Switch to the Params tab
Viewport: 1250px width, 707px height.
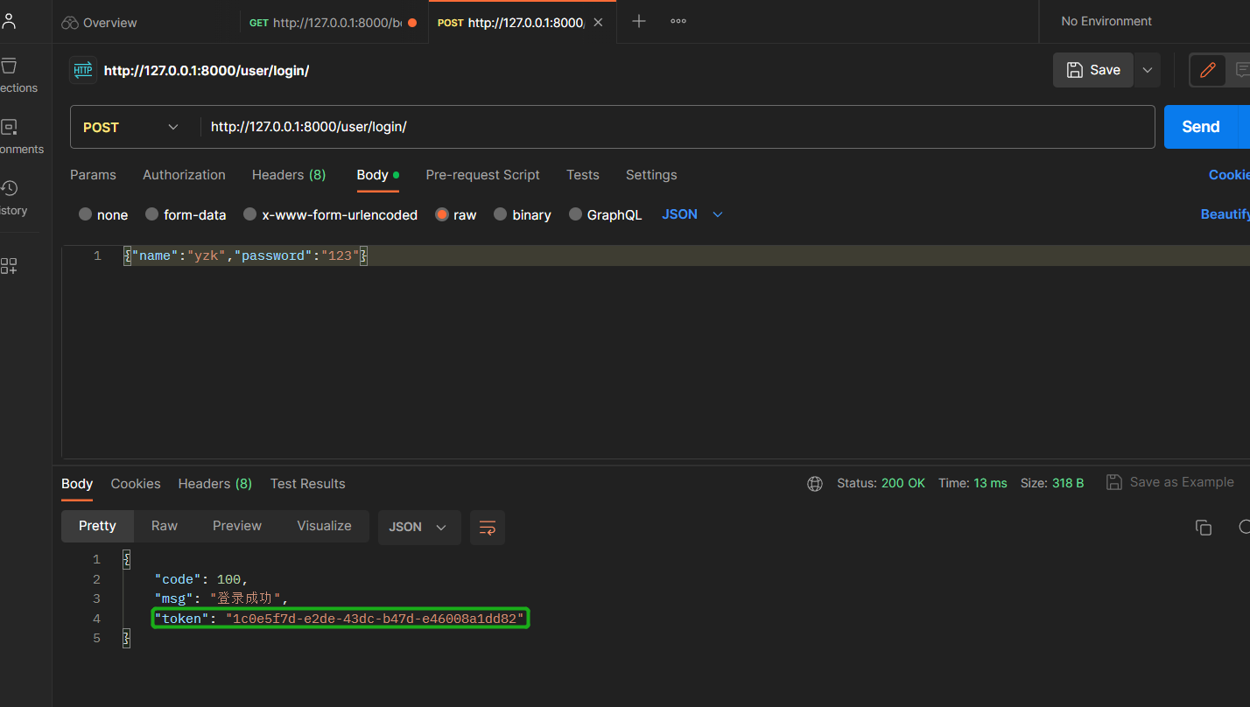[x=93, y=175]
